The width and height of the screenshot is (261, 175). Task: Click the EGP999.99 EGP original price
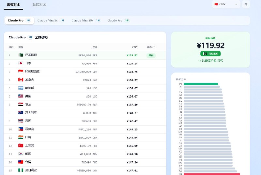[x=87, y=105]
